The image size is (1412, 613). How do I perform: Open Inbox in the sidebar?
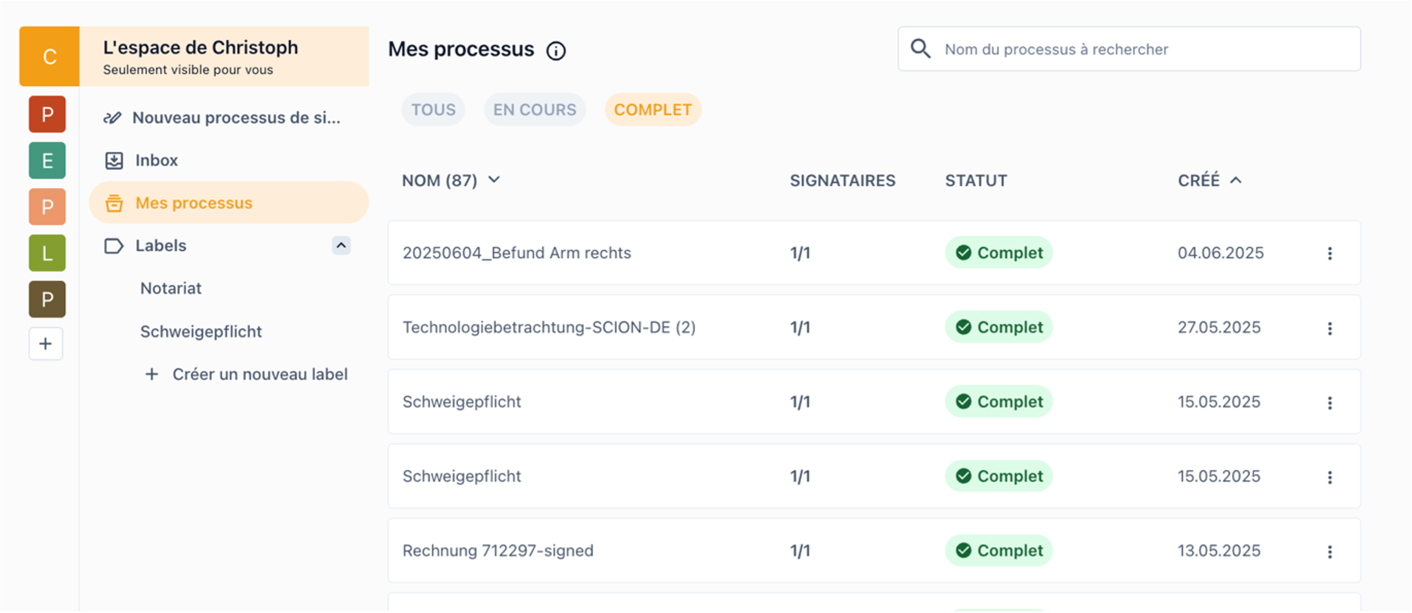156,161
